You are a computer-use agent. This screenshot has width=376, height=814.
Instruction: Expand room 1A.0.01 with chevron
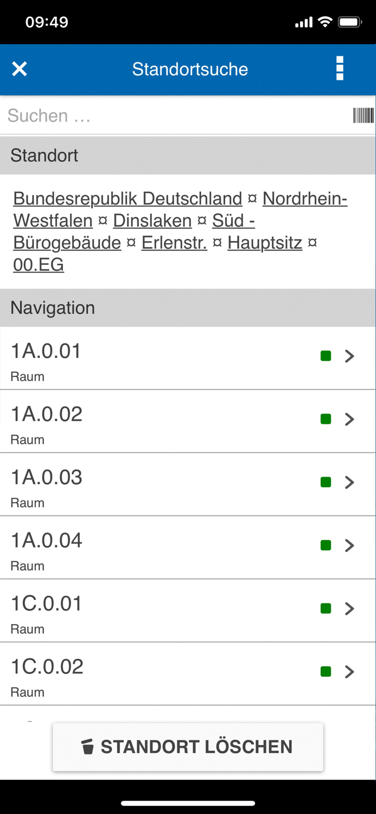pos(350,356)
